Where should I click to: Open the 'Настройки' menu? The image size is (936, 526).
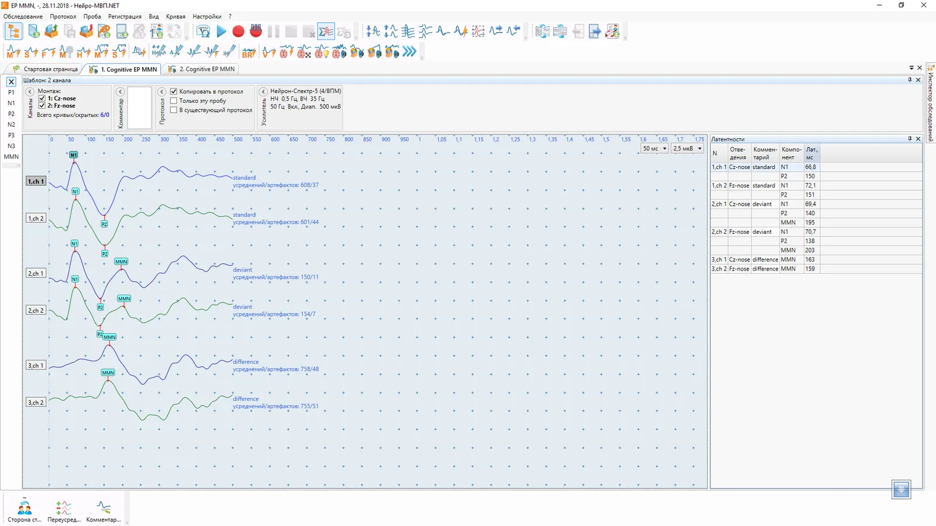pos(207,16)
